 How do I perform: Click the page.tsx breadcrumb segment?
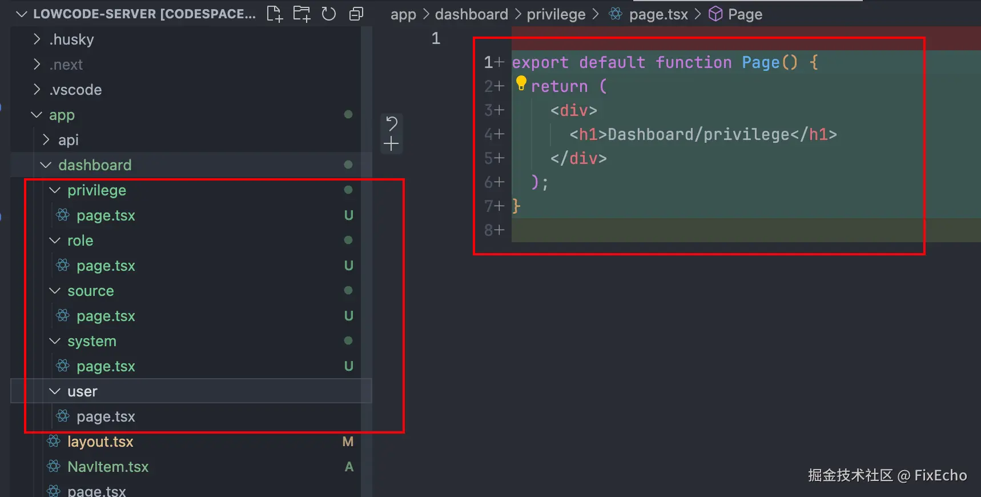[658, 14]
